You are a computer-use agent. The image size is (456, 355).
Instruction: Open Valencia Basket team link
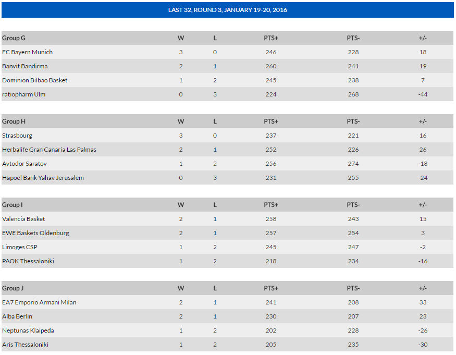click(23, 219)
